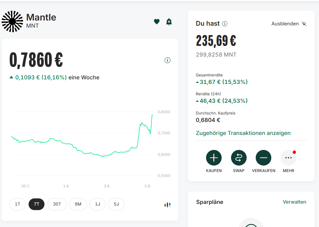Click the current price 0,7860 €
The height and width of the screenshot is (227, 319).
pos(36,60)
